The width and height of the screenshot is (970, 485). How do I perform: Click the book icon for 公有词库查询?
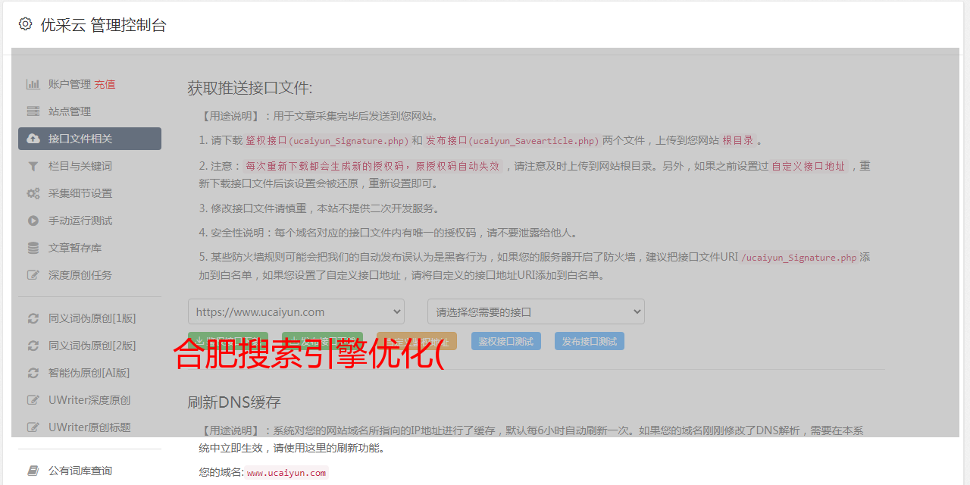[33, 471]
